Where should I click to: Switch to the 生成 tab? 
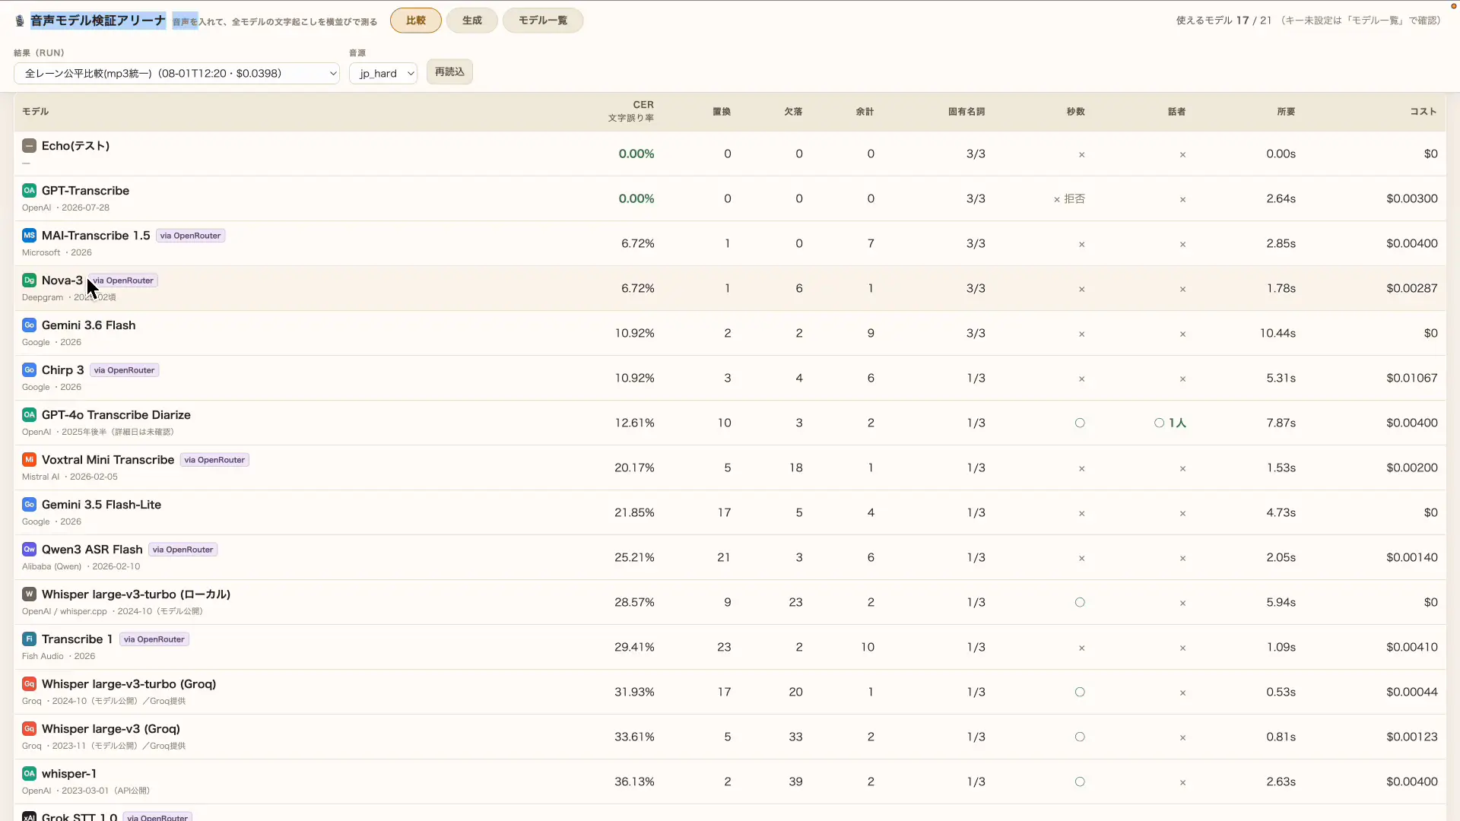click(472, 21)
